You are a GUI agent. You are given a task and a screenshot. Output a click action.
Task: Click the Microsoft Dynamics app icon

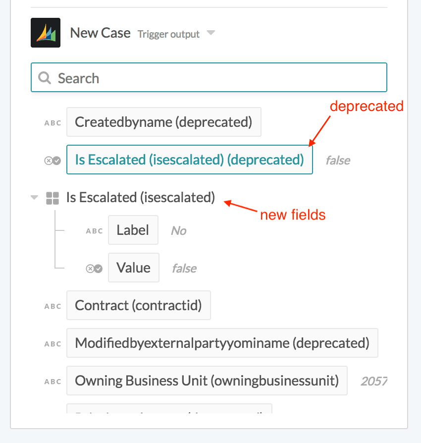pyautogui.click(x=46, y=33)
